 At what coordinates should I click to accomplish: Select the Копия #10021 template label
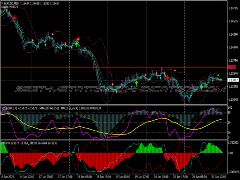[10, 7]
